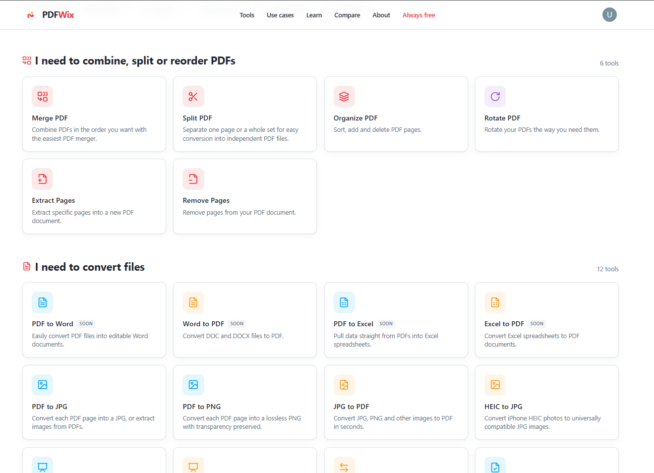
Task: Click the PDFWix logo icon
Action: [x=31, y=15]
